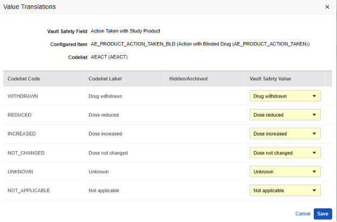Click the Codelist Code column header
Image resolution: width=337 pixels, height=222 pixels.
point(24,79)
